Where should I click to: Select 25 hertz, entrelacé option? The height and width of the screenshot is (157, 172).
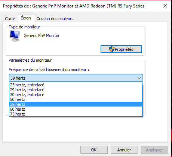tap(76, 85)
